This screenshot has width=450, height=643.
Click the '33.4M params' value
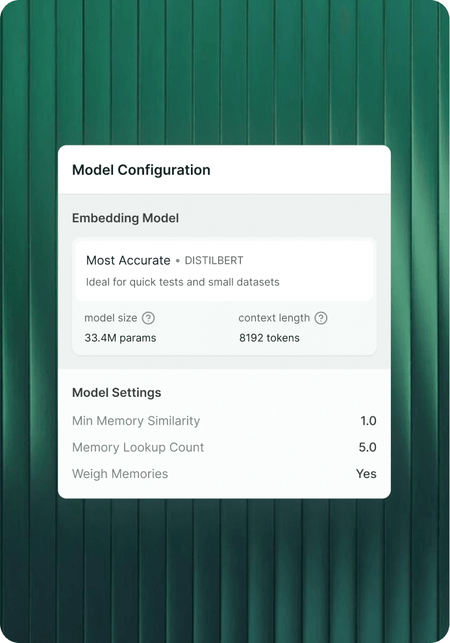point(120,338)
